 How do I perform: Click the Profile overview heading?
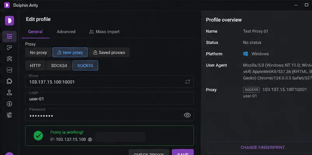point(224,20)
